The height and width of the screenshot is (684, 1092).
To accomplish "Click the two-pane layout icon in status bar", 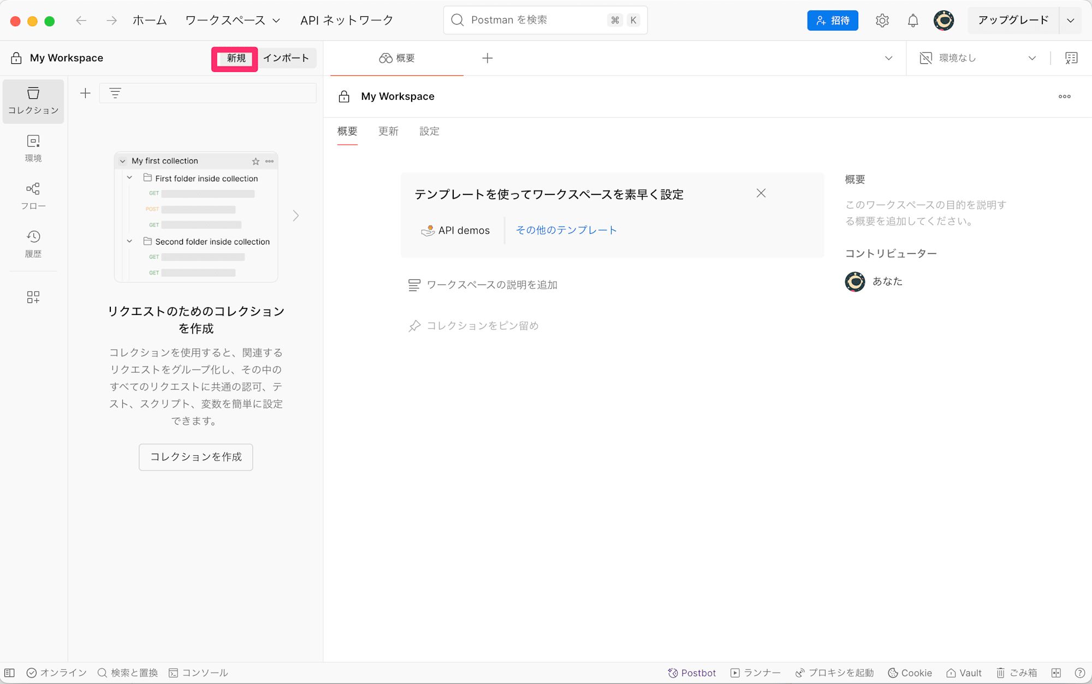I will click(1057, 673).
